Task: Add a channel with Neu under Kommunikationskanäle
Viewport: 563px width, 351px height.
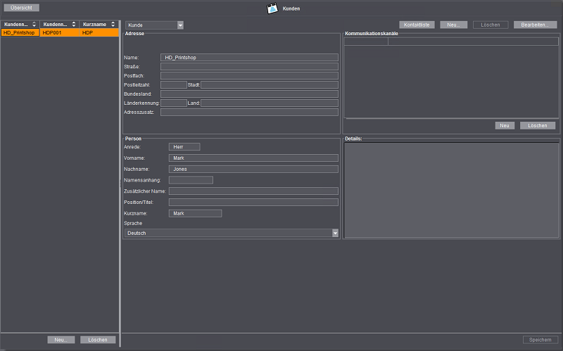Action: coord(505,125)
